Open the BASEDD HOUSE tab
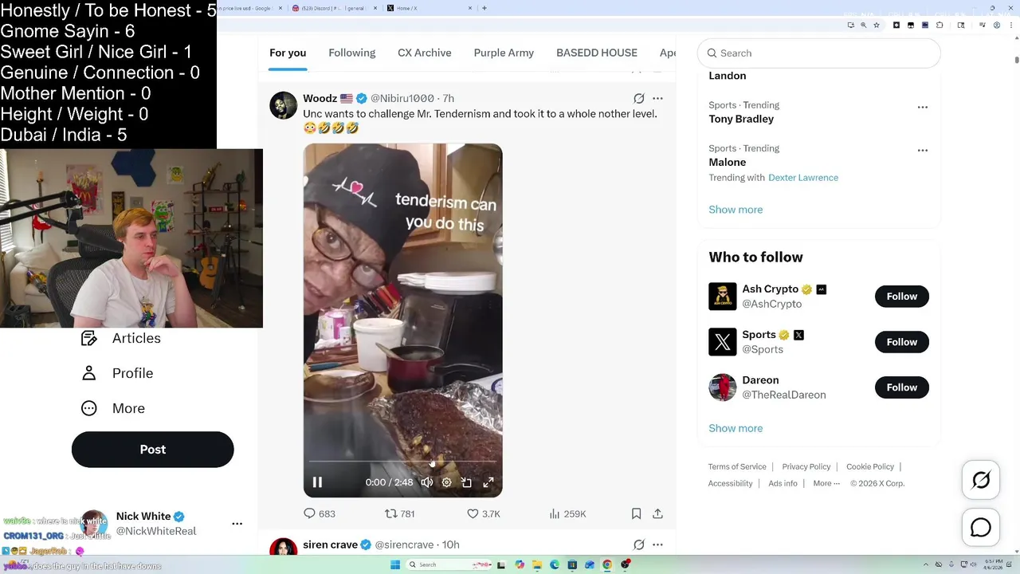The height and width of the screenshot is (574, 1020). tap(597, 53)
